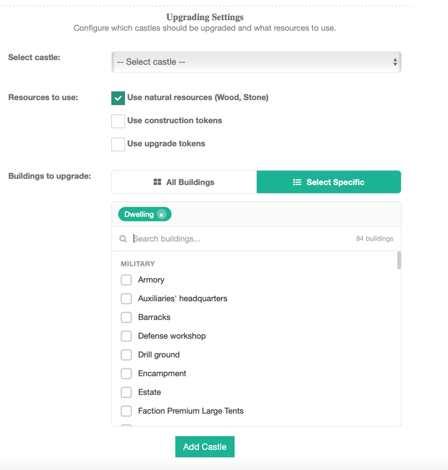Uncheck Use natural resources checkbox

click(118, 98)
